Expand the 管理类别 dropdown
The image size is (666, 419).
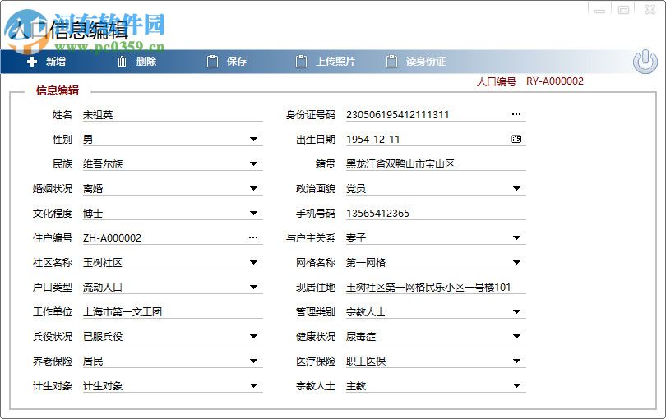(516, 311)
